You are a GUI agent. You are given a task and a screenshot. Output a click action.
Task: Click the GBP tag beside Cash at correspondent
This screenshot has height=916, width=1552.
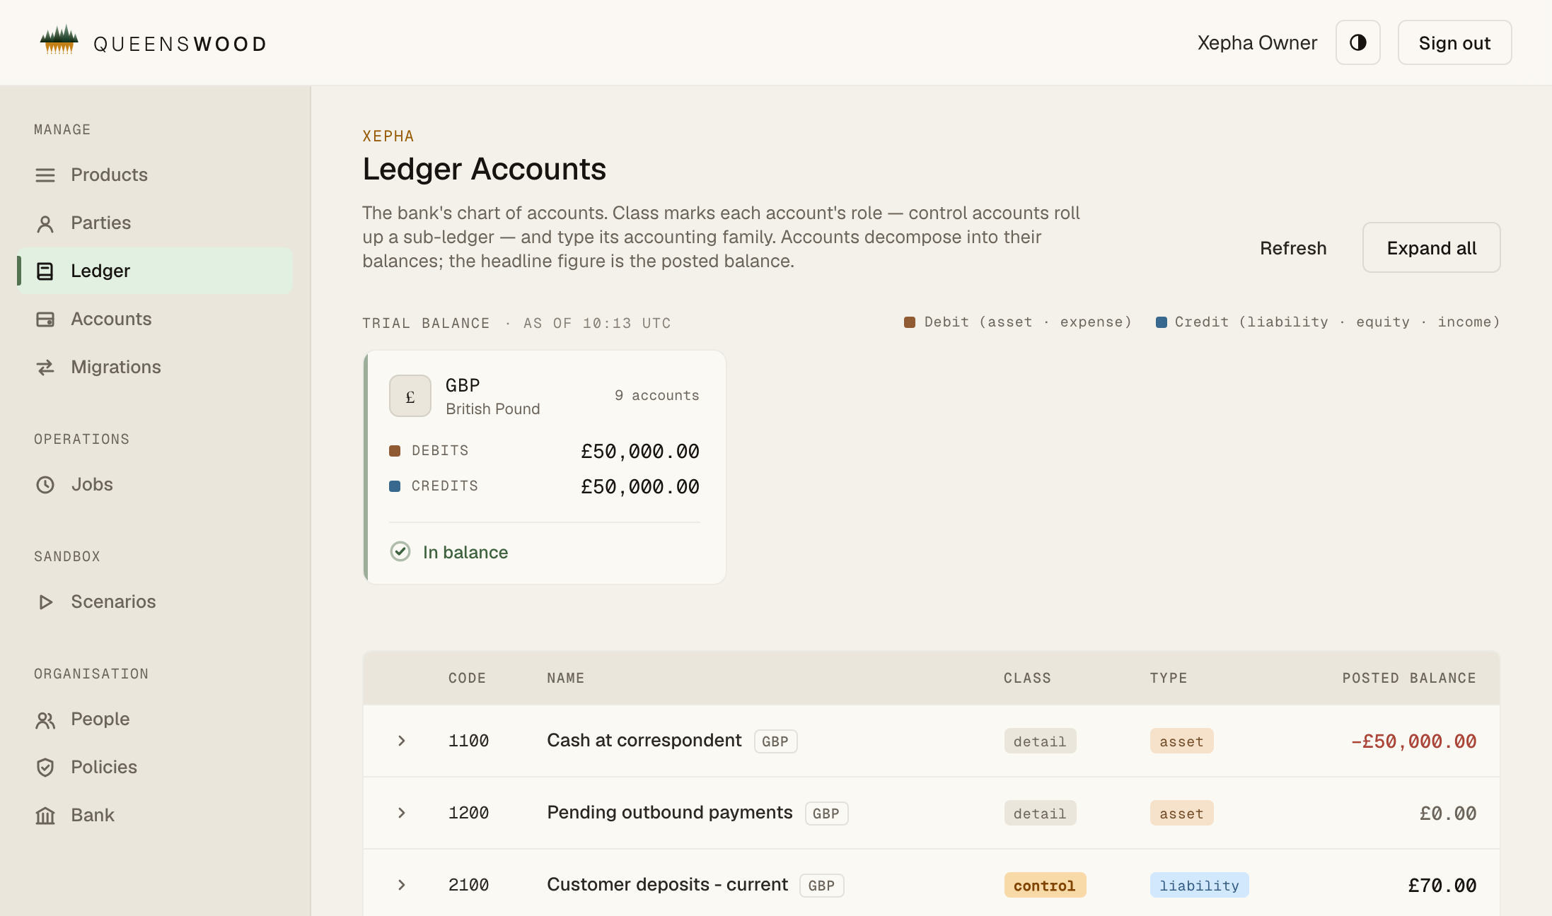coord(775,741)
